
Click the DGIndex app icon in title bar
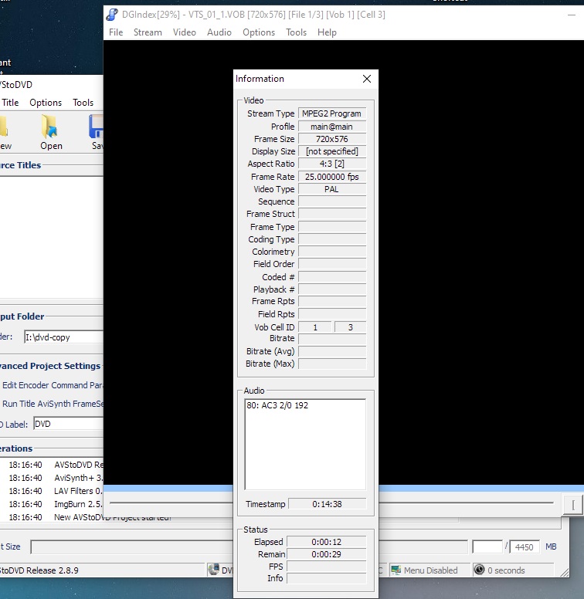coord(111,15)
